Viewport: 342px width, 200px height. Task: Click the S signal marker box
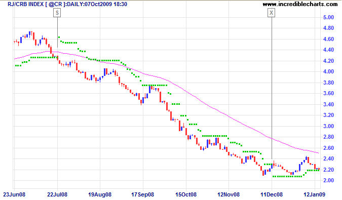point(57,13)
